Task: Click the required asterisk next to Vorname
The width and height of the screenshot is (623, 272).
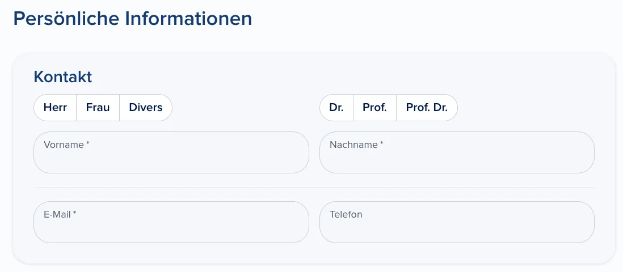Action: tap(88, 143)
